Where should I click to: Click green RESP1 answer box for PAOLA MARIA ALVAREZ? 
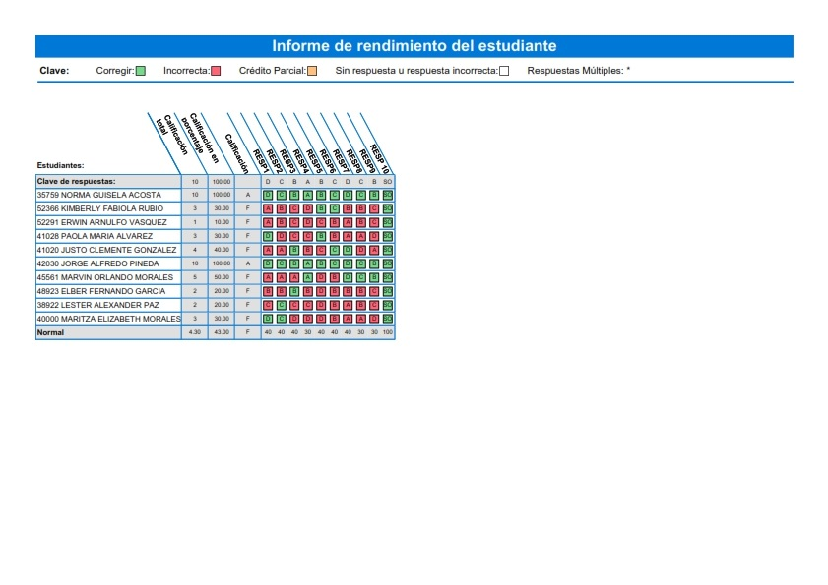[x=268, y=236]
